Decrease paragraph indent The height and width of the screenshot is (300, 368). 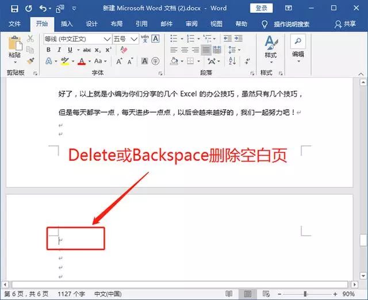tap(228, 39)
